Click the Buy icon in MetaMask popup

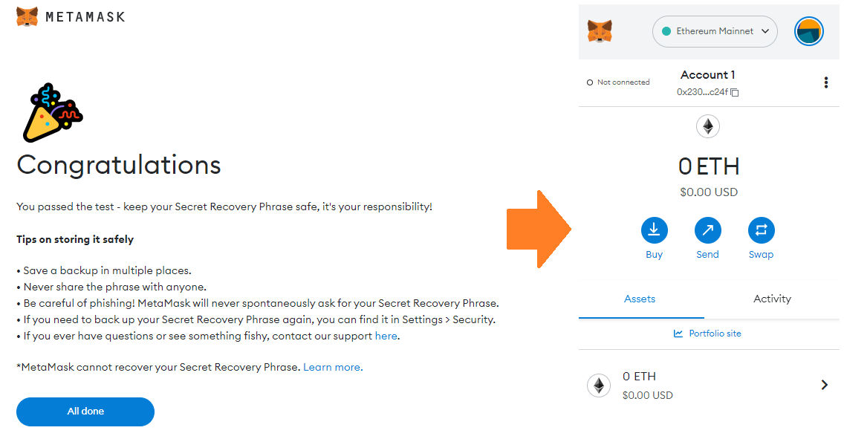pos(655,230)
